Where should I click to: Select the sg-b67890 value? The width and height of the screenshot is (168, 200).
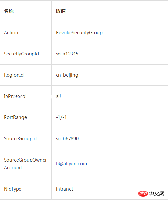tap(67, 139)
